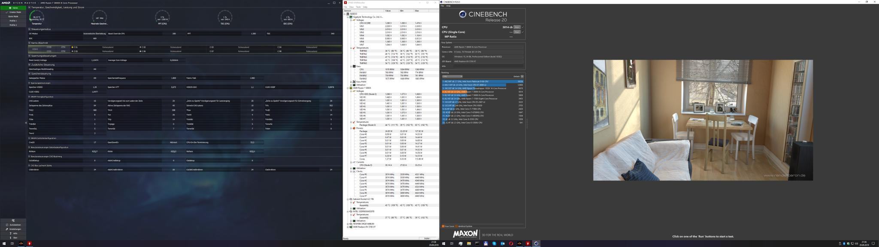Collapse the NABOO root node in HWMonitor
The height and width of the screenshot is (247, 879).
(345, 14)
